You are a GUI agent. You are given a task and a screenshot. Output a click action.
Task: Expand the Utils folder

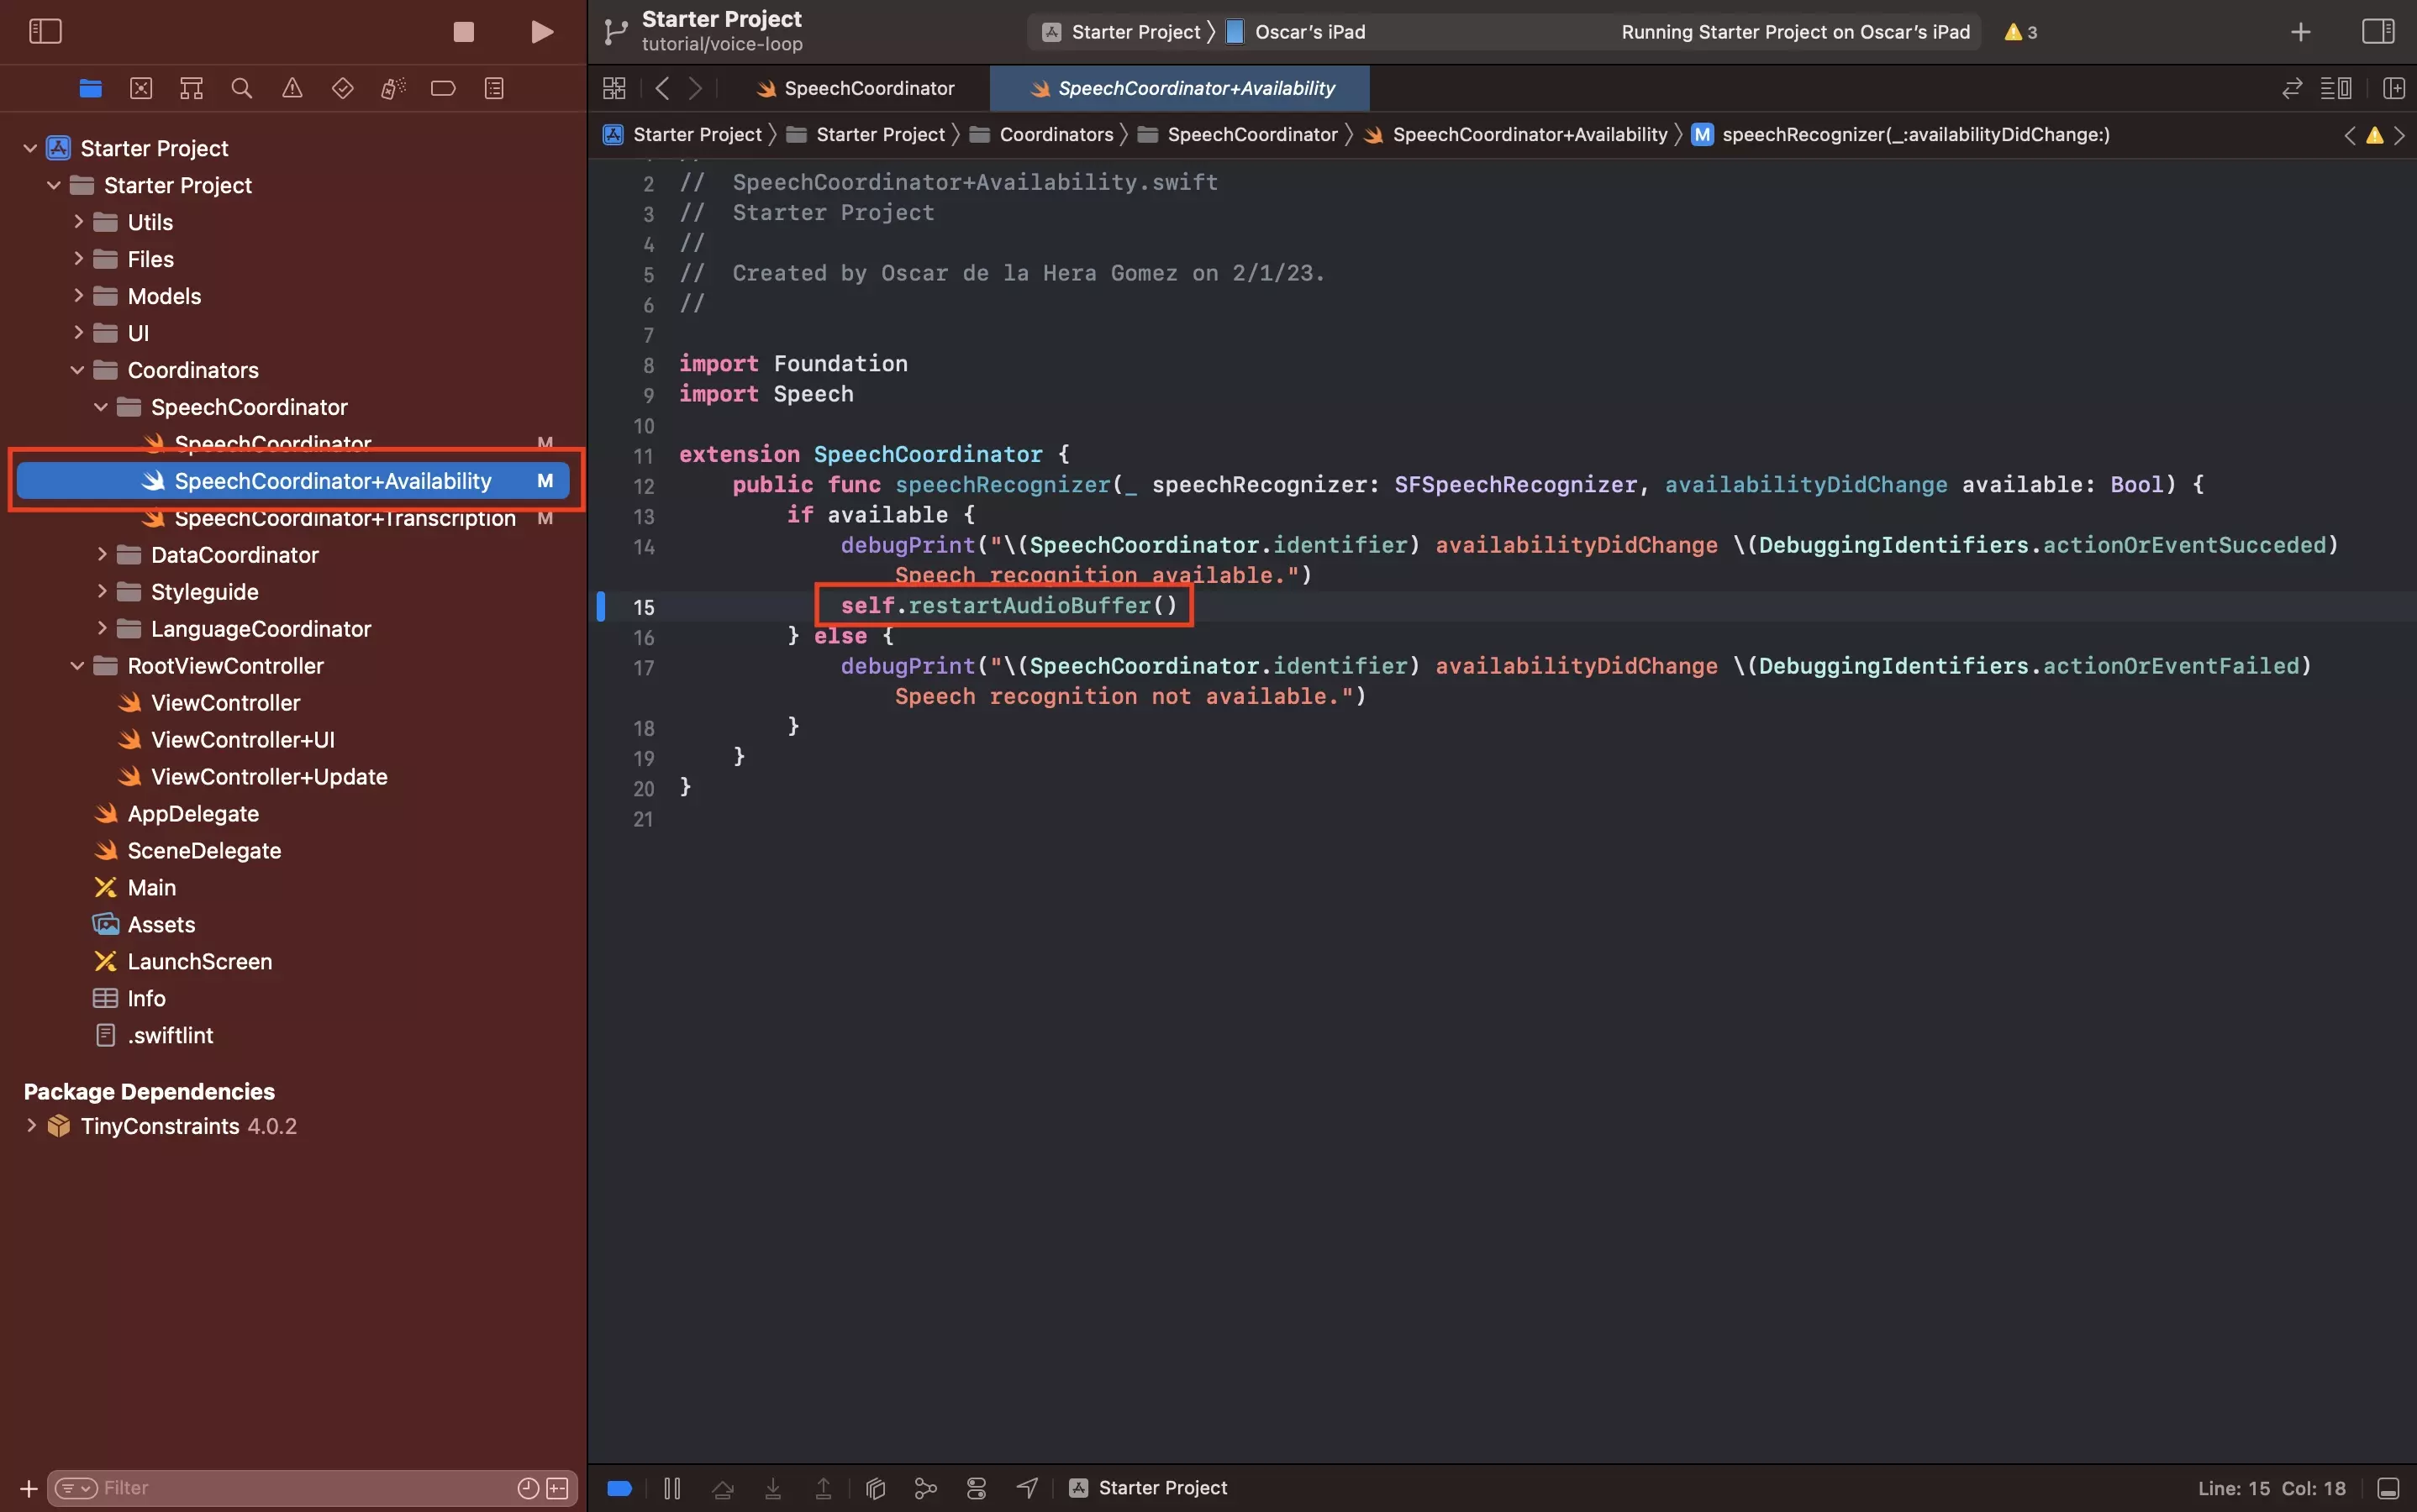point(78,222)
